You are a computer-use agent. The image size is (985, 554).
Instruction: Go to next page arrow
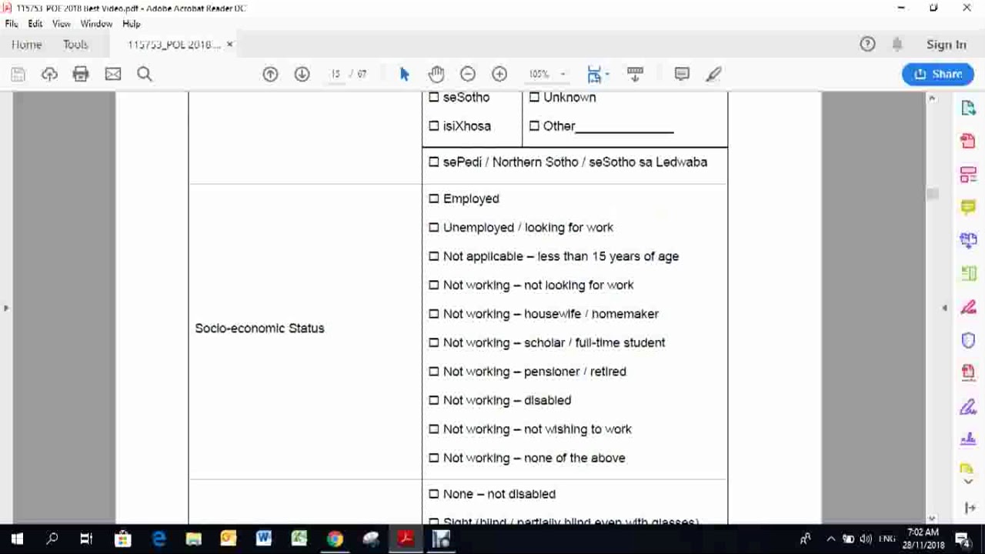[302, 74]
